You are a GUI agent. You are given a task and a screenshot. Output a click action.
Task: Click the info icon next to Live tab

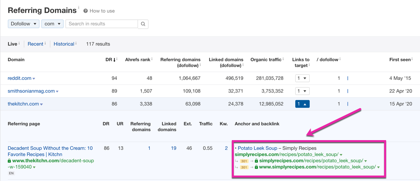tap(19, 43)
